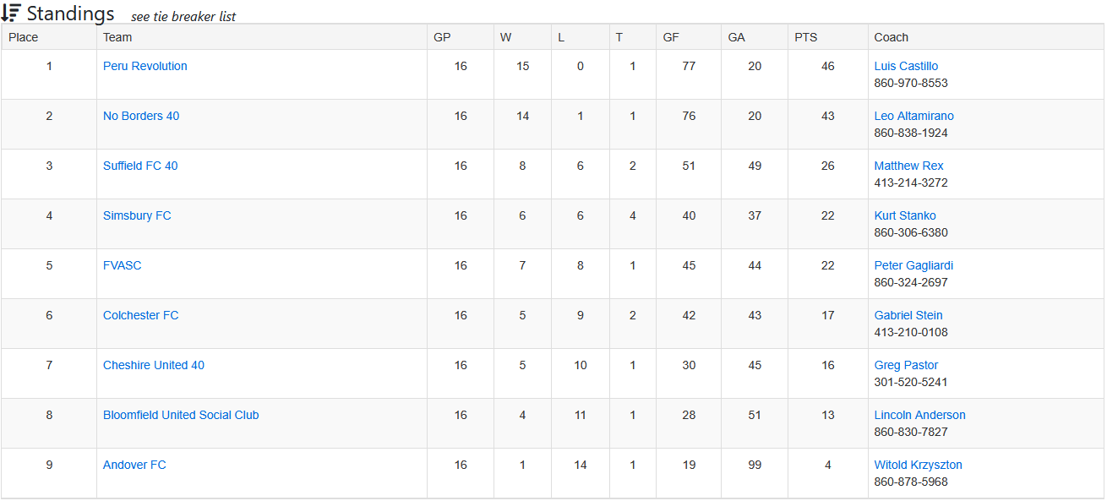
Task: Select Cheshire United 40 team
Action: [x=154, y=365]
